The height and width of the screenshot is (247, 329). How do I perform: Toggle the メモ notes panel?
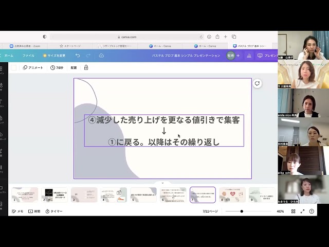(17, 211)
